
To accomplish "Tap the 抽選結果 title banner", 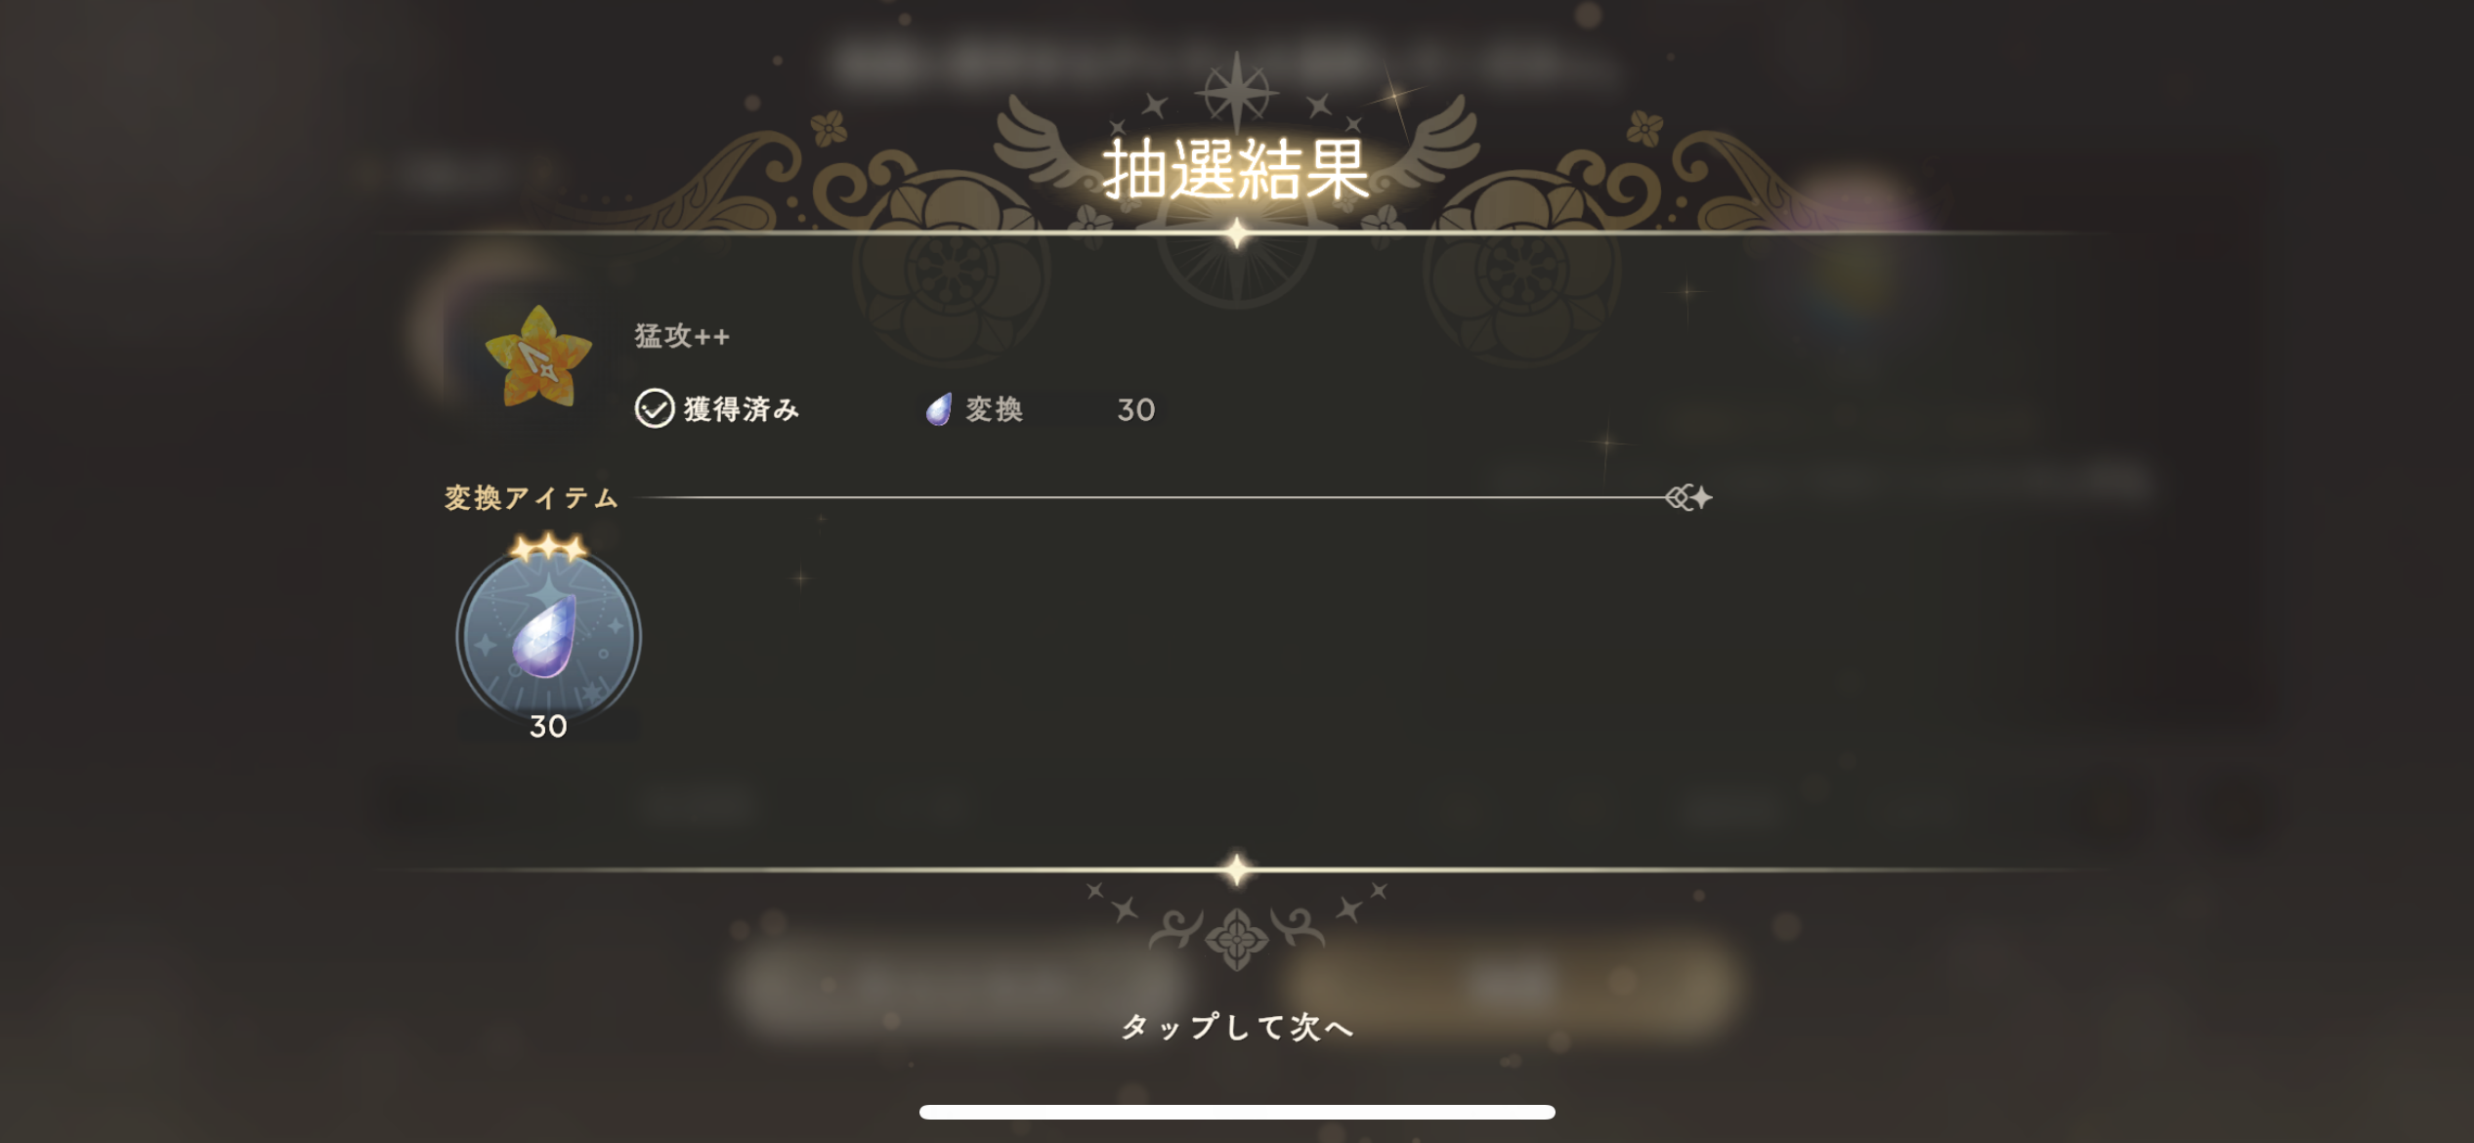I will [x=1236, y=170].
